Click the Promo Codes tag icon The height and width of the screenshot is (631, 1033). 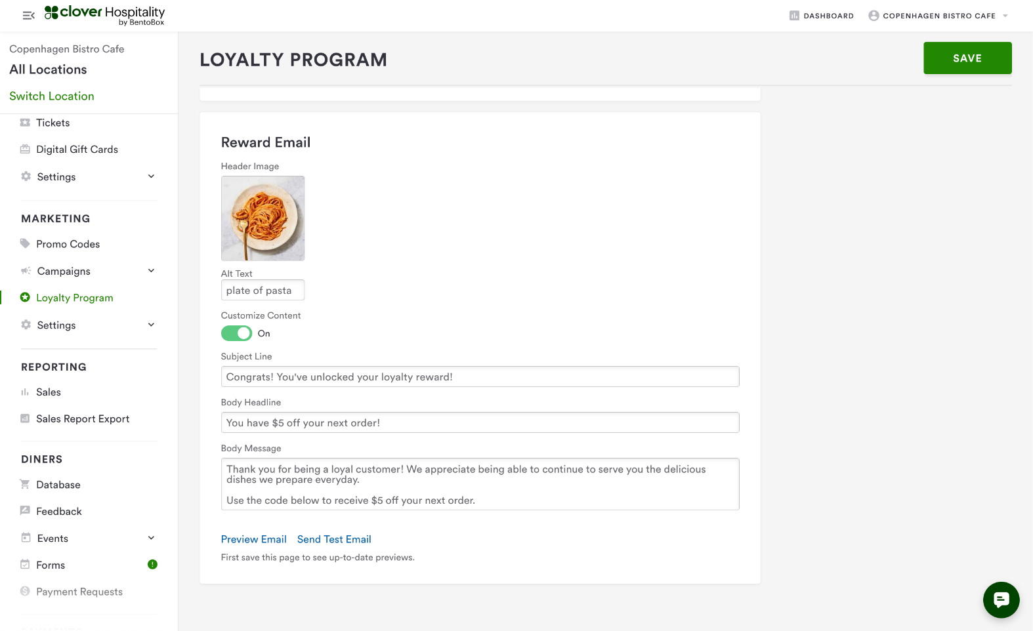pos(26,244)
